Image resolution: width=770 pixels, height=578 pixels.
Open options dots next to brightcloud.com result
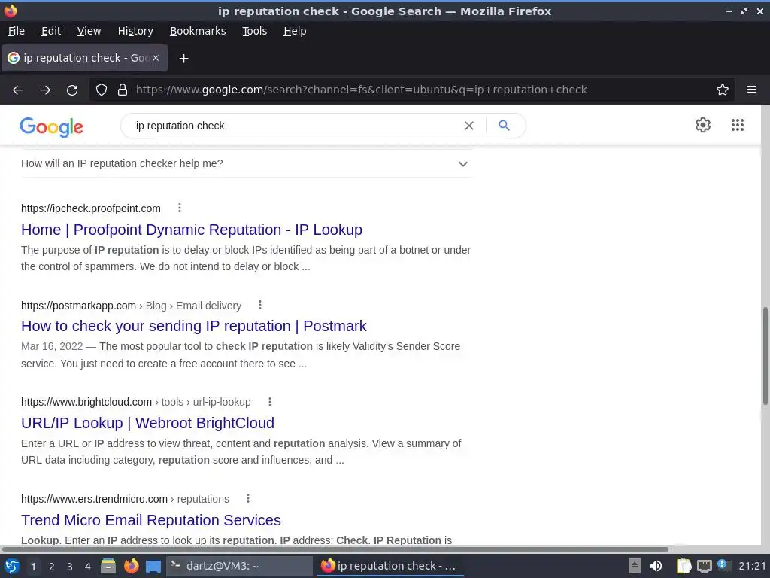[270, 402]
